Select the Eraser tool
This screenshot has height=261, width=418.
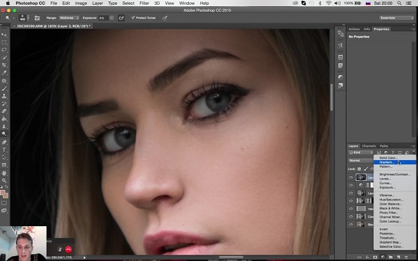pyautogui.click(x=4, y=111)
